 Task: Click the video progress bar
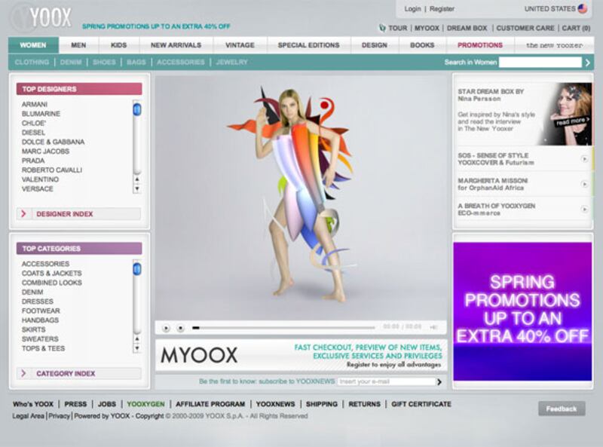click(x=283, y=327)
